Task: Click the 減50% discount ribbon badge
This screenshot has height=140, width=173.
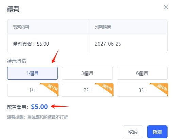Action: [162, 88]
